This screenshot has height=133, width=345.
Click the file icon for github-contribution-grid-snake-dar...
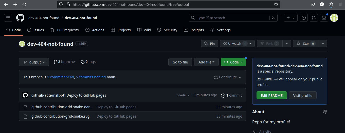coord(25,107)
